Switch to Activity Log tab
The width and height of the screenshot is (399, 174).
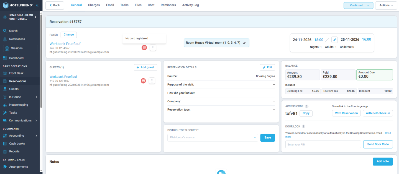(190, 5)
